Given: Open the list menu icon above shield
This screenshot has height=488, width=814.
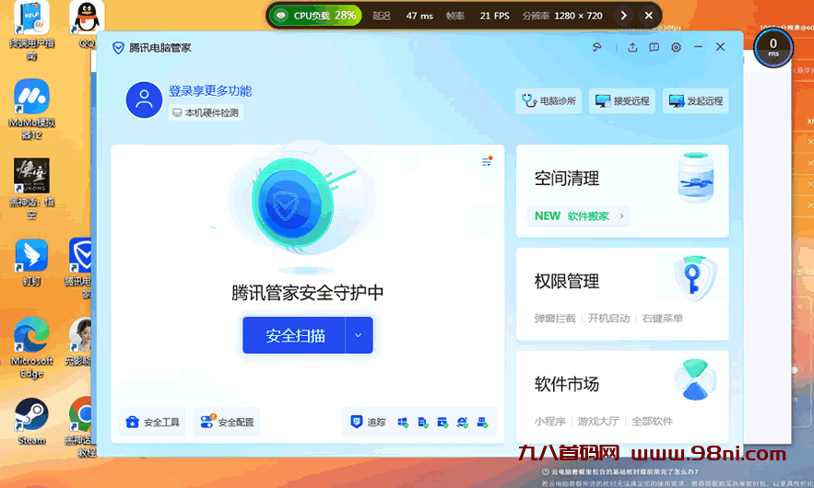Looking at the screenshot, I should [x=487, y=162].
